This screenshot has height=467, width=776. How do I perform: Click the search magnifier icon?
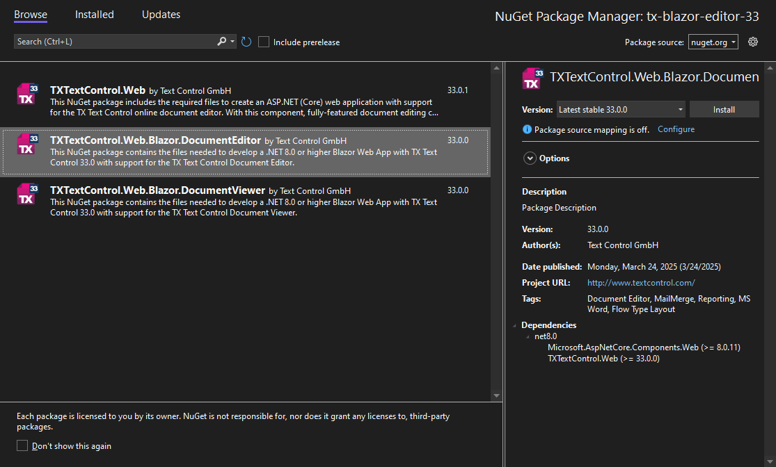coord(222,42)
